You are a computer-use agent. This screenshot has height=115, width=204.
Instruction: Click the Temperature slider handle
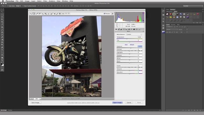pyautogui.click(x=127, y=39)
